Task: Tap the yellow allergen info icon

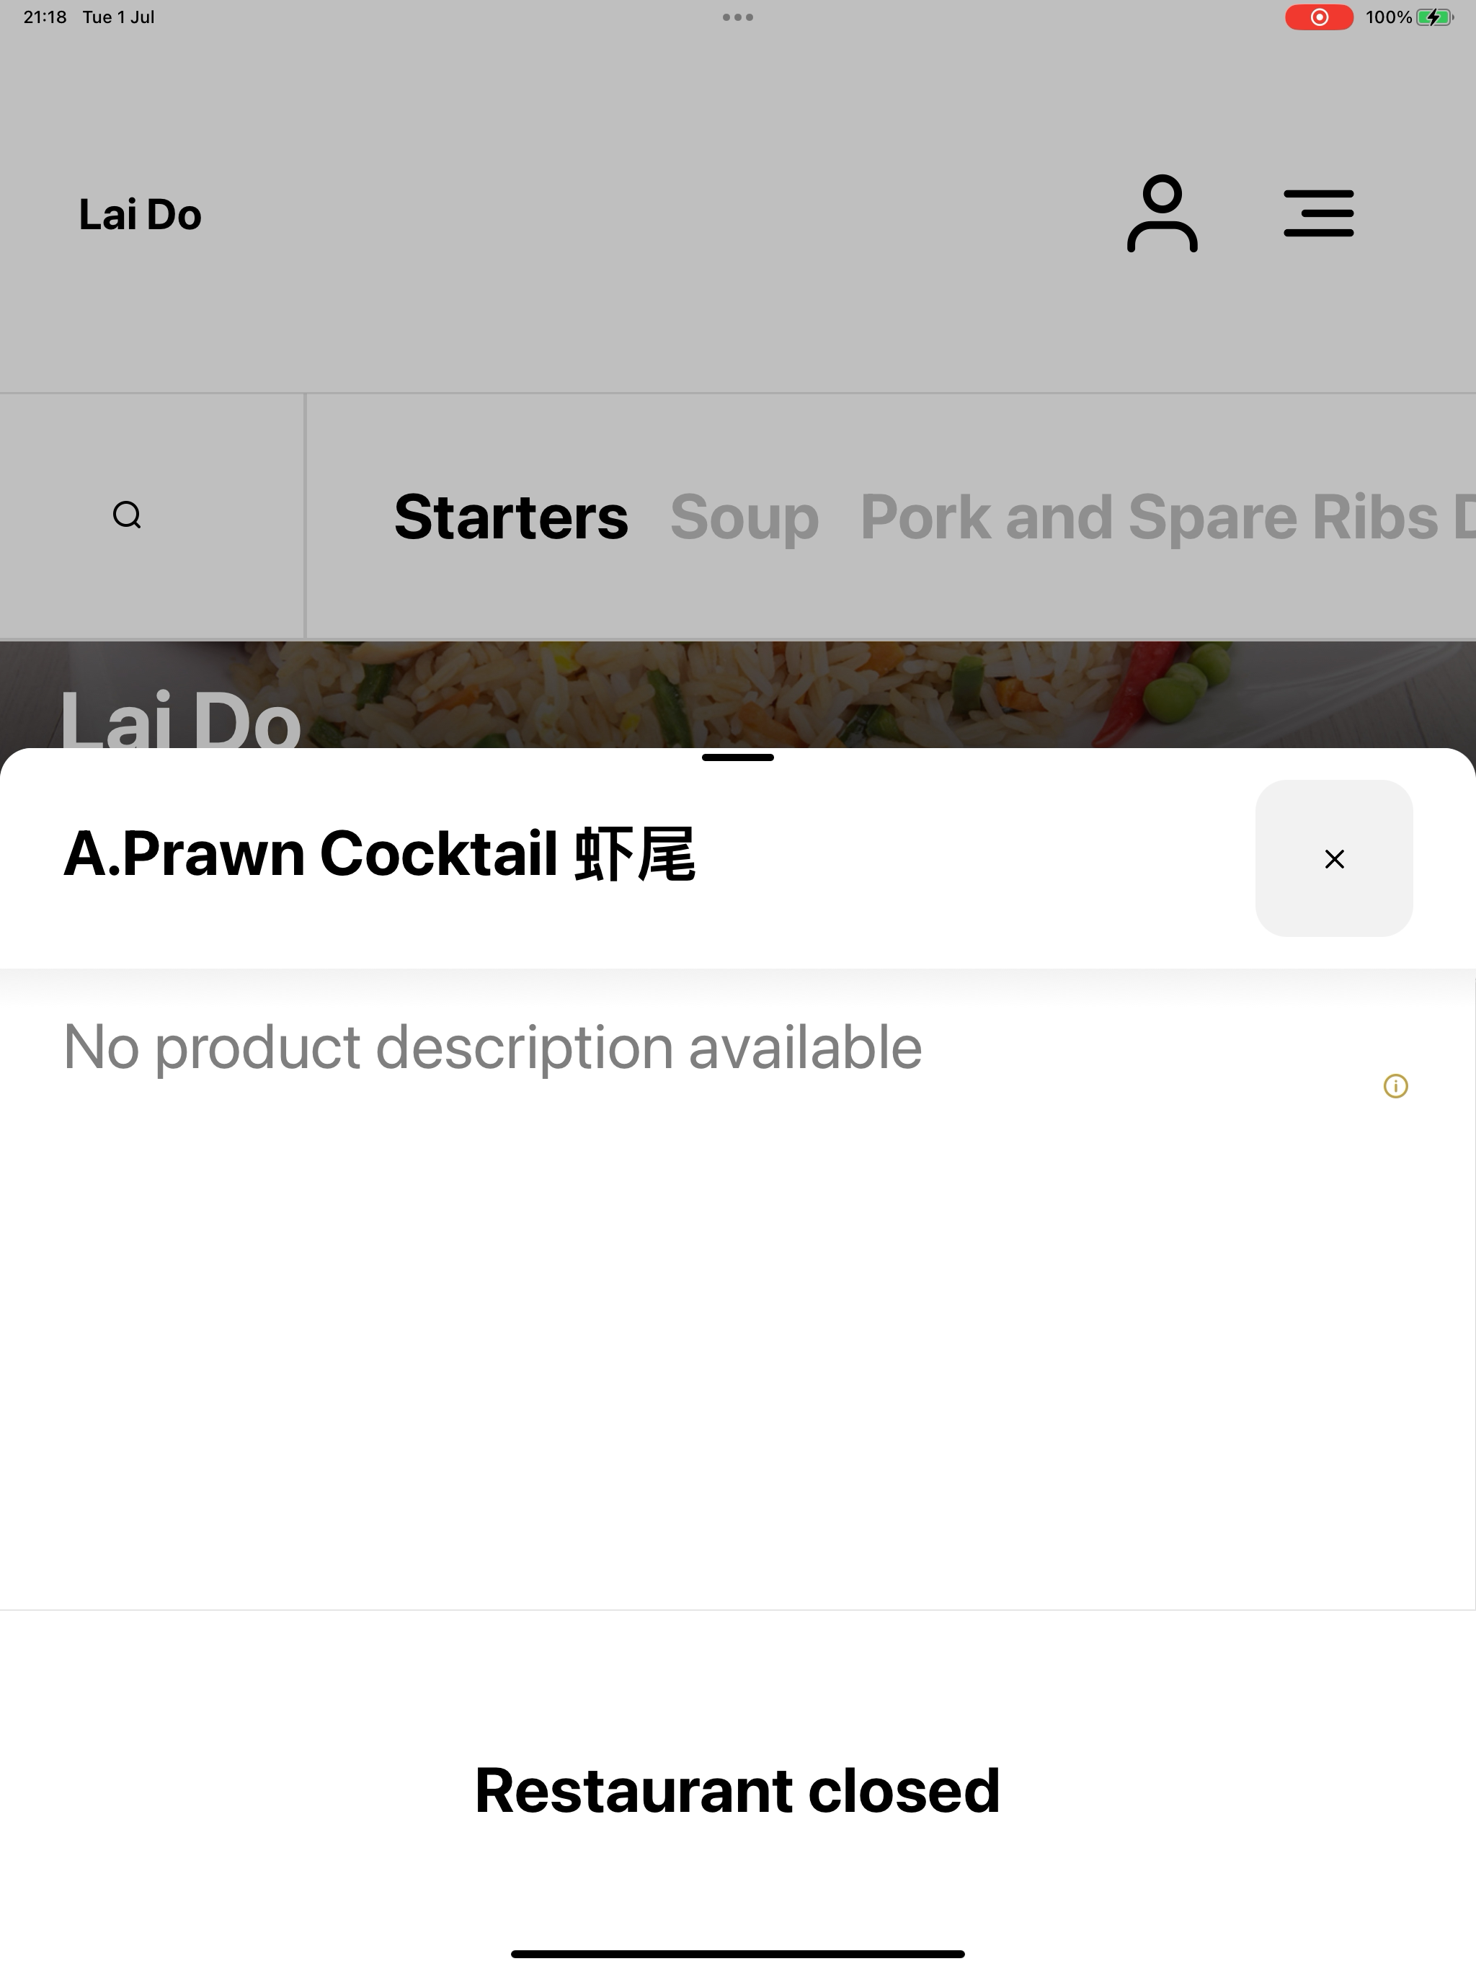Action: (x=1395, y=1086)
